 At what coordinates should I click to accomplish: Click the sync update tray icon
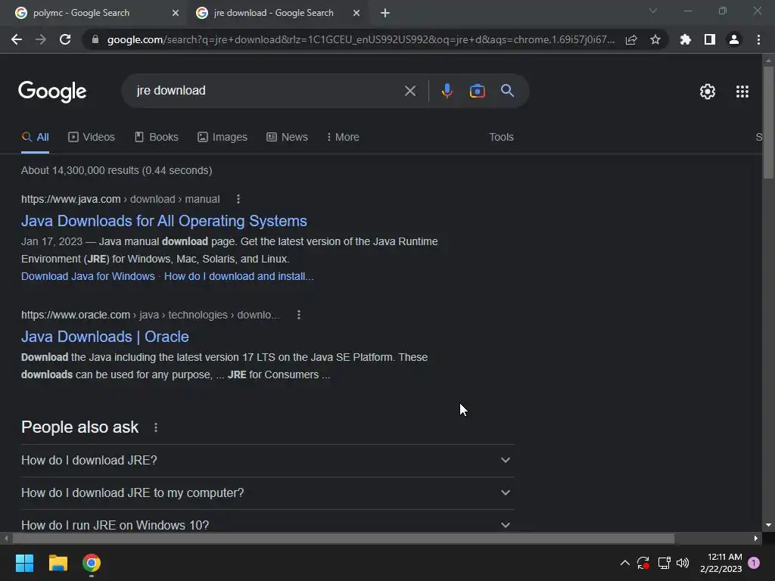point(643,563)
